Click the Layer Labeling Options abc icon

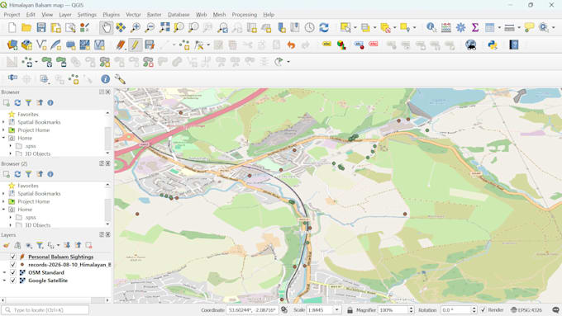[326, 45]
